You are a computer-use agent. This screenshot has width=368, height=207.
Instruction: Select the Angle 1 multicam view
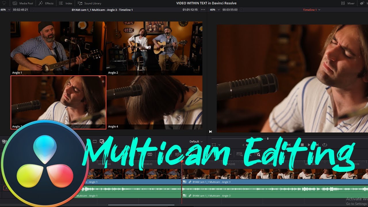coord(58,48)
